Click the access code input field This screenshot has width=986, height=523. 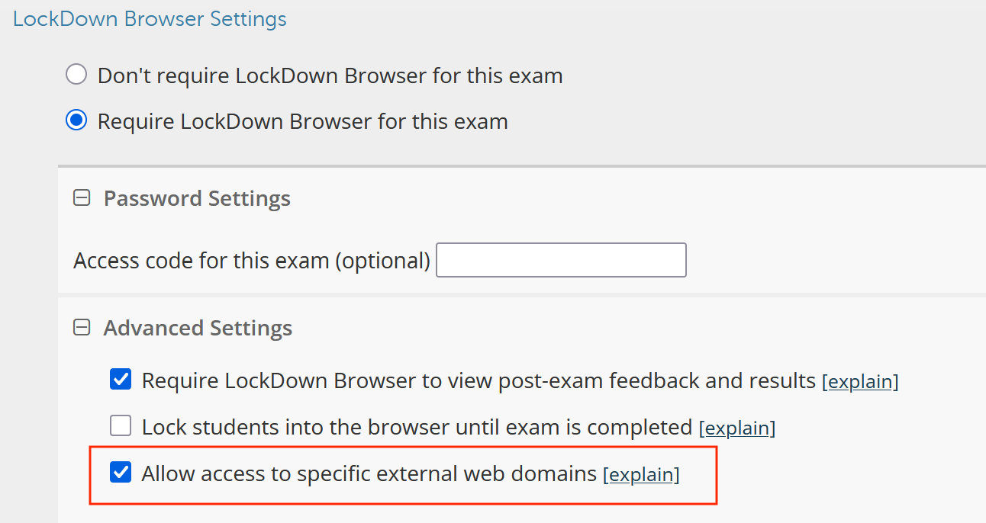coord(561,259)
